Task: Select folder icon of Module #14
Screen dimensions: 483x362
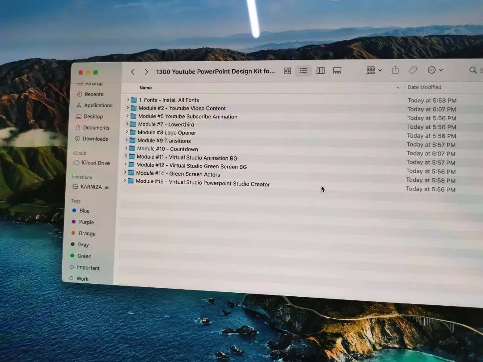Action: pyautogui.click(x=131, y=173)
